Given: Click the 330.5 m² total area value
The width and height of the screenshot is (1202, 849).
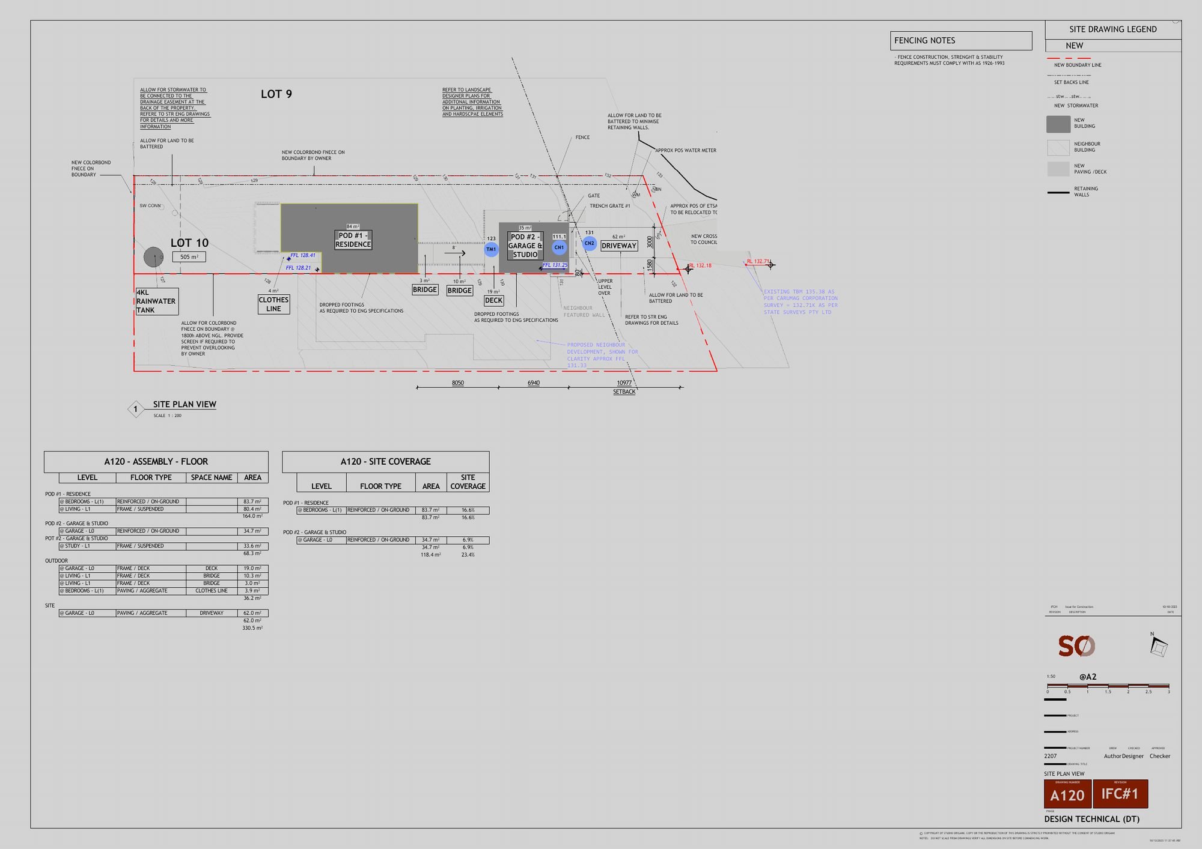Looking at the screenshot, I should pos(252,628).
